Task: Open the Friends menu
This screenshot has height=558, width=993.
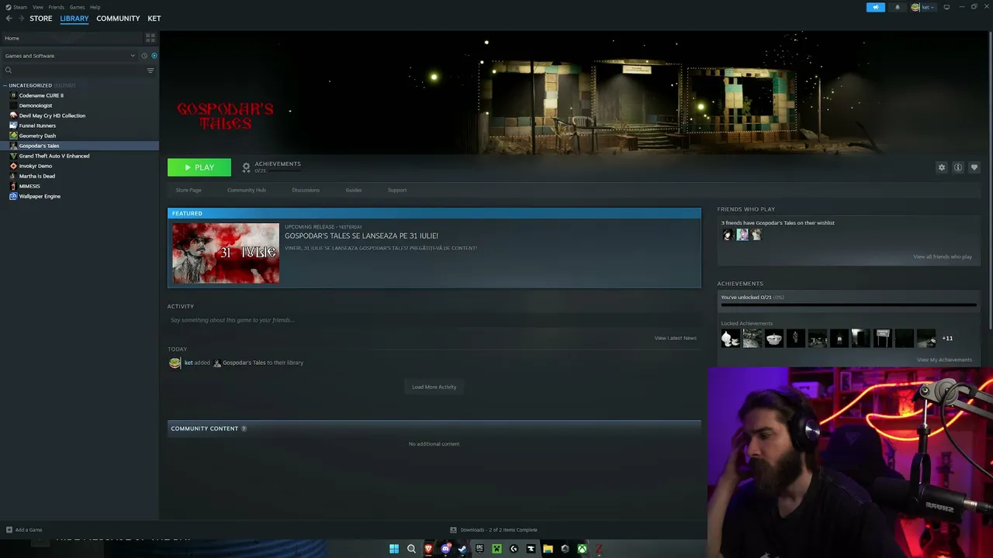Action: [x=57, y=7]
